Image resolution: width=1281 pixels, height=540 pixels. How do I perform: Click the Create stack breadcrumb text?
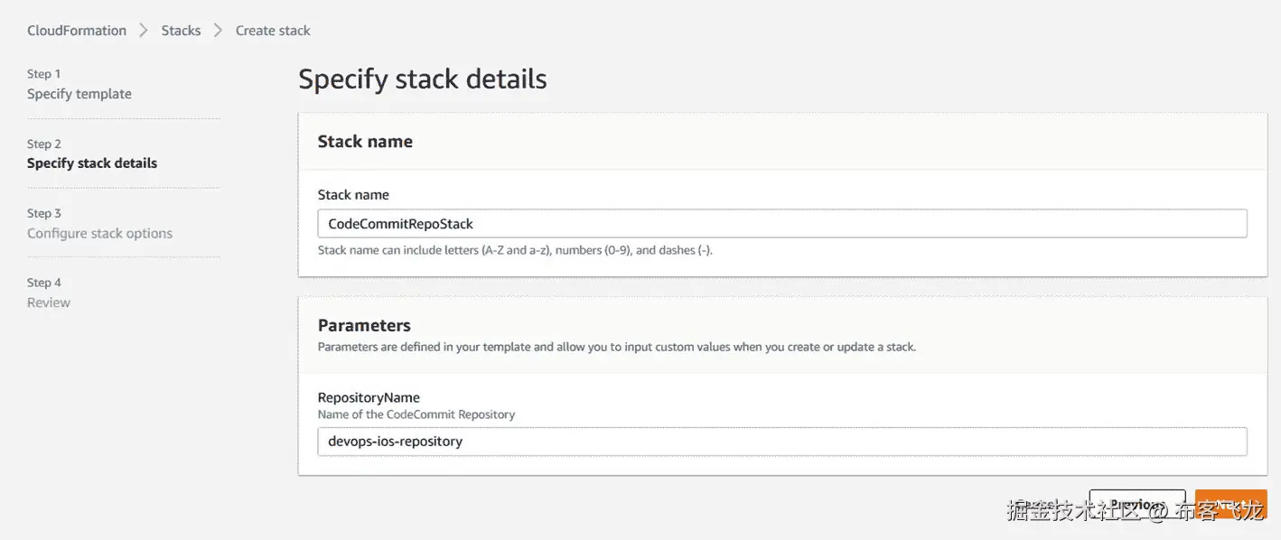(x=273, y=31)
